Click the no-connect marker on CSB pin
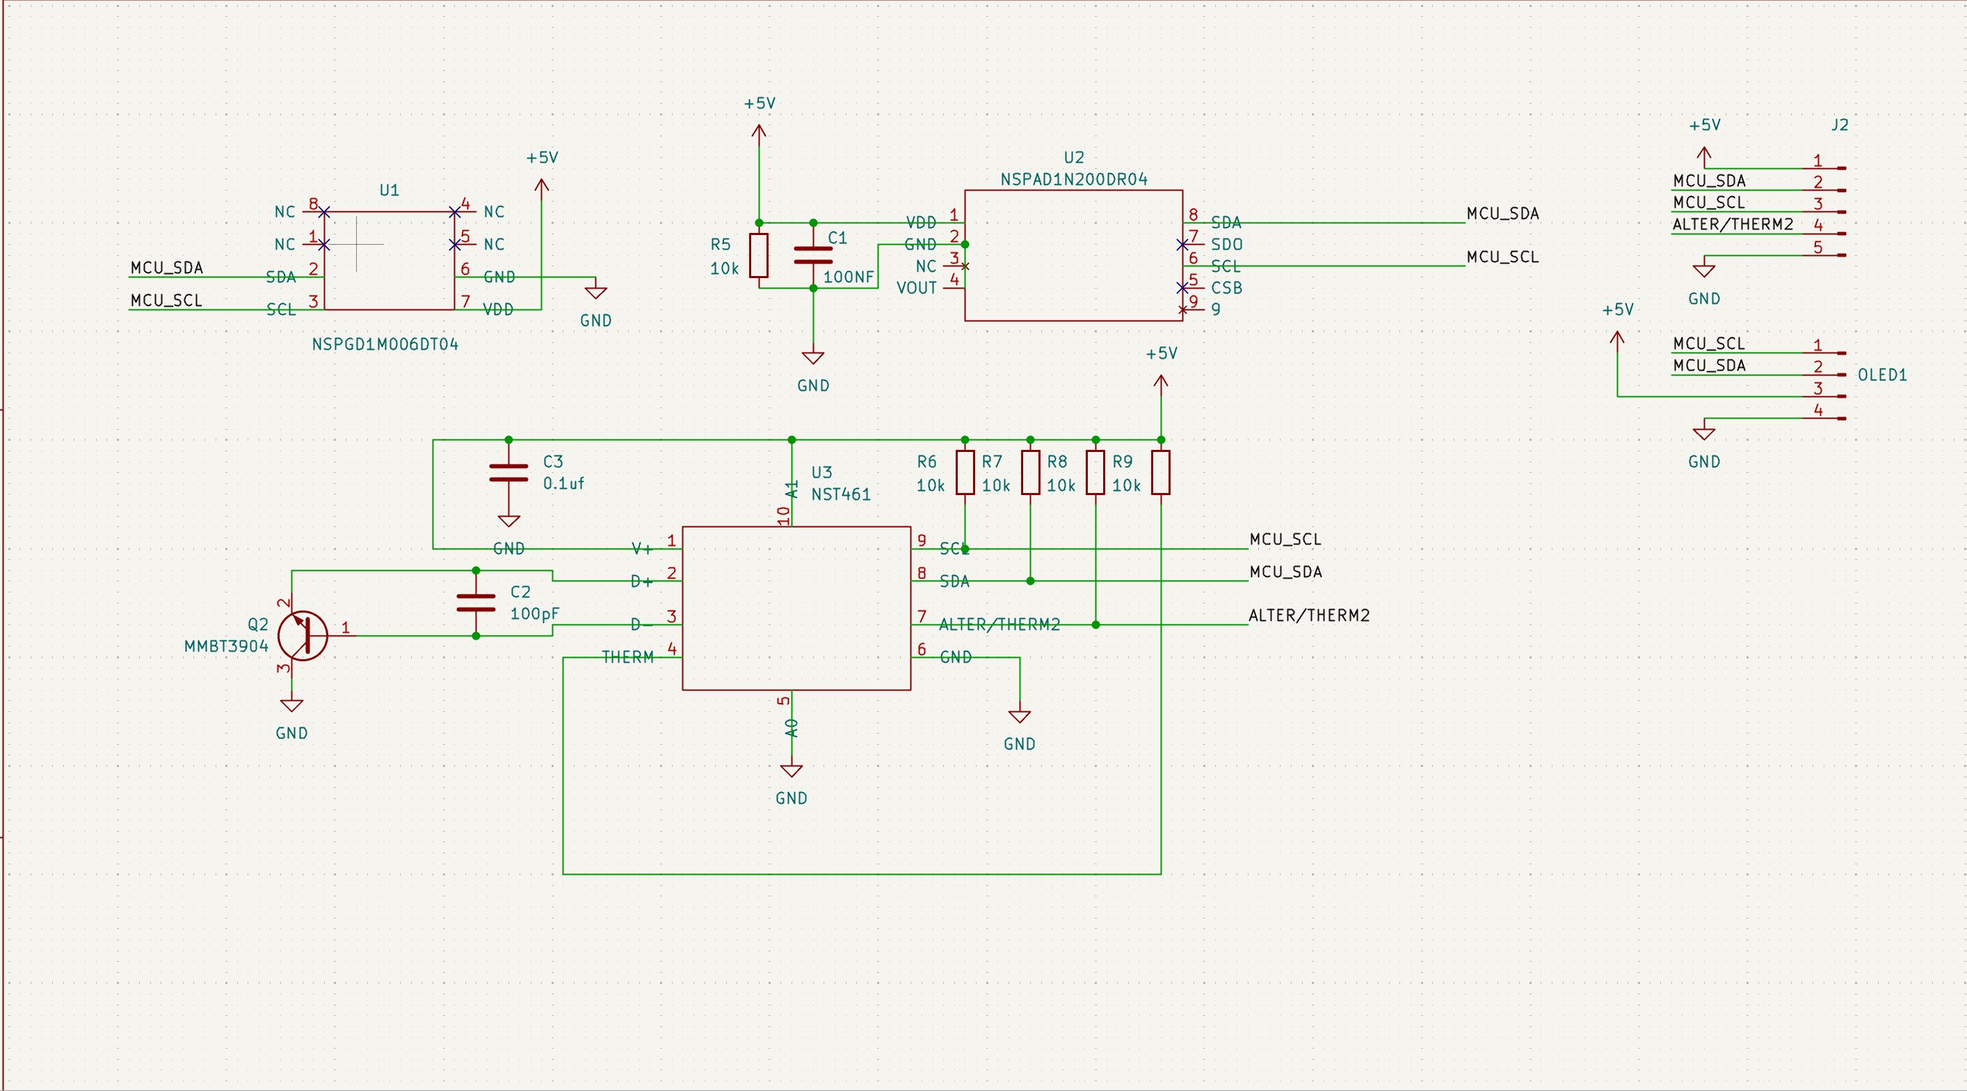This screenshot has height=1091, width=1967. click(1182, 288)
